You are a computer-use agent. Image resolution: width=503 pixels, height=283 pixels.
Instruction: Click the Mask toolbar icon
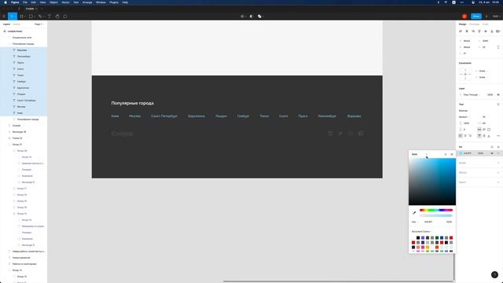(x=251, y=17)
